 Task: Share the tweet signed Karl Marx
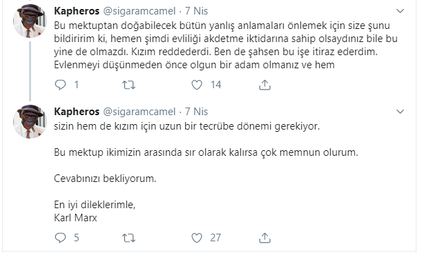(265, 238)
